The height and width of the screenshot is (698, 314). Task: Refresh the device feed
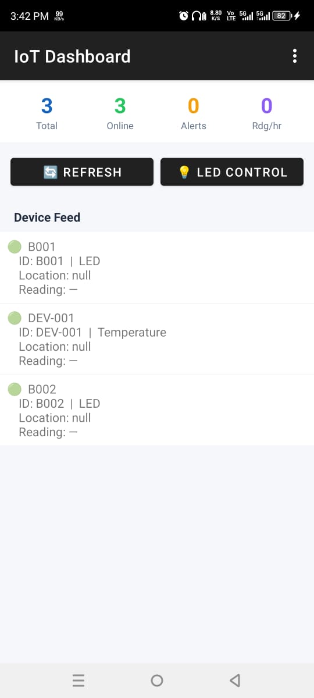pyautogui.click(x=82, y=172)
